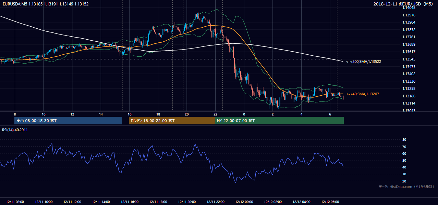Click price axis label 1.14048
438x205 pixels.
coord(409,8)
